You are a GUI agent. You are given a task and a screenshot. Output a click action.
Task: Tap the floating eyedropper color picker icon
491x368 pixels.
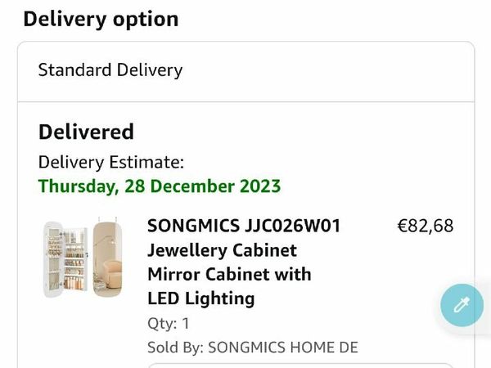pos(462,306)
